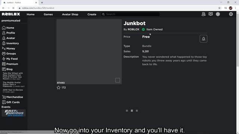Open the Chrome three-dot menu
Viewport: 239px width, 134px height.
pyautogui.click(x=236, y=8)
